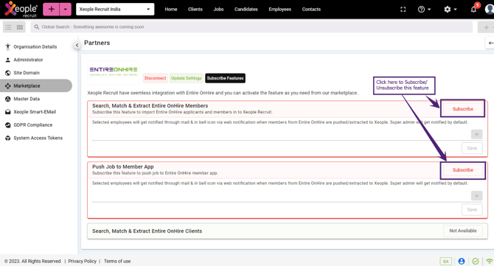Save the Push Job notification settings
Viewport: 494px width, 266px height.
point(472,210)
